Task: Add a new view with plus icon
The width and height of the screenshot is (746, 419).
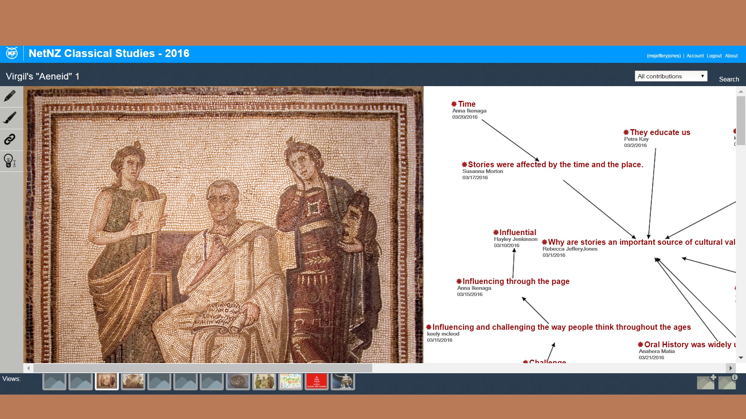Action: pos(706,382)
